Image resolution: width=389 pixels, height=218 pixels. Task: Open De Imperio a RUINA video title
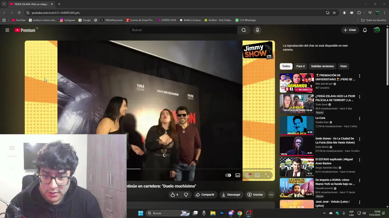pyautogui.click(x=335, y=182)
